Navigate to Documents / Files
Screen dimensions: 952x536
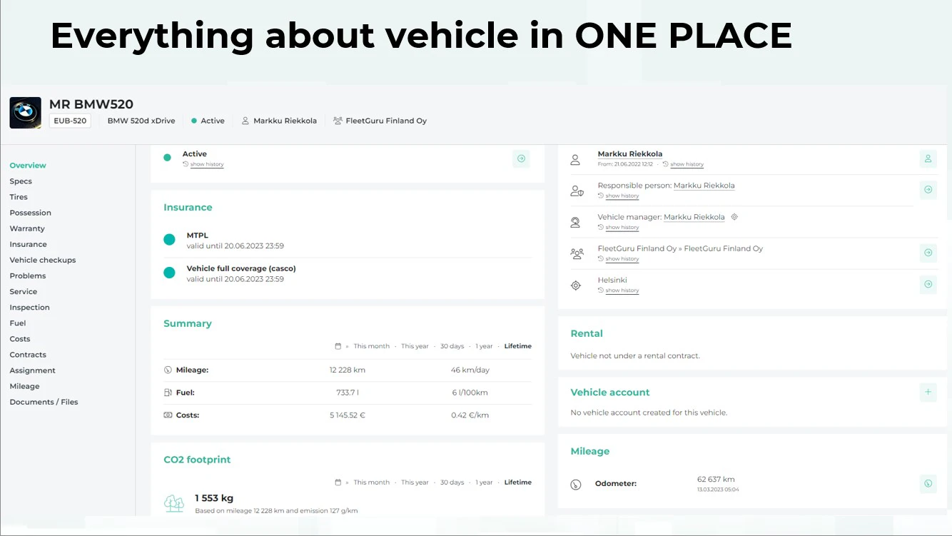(x=44, y=401)
